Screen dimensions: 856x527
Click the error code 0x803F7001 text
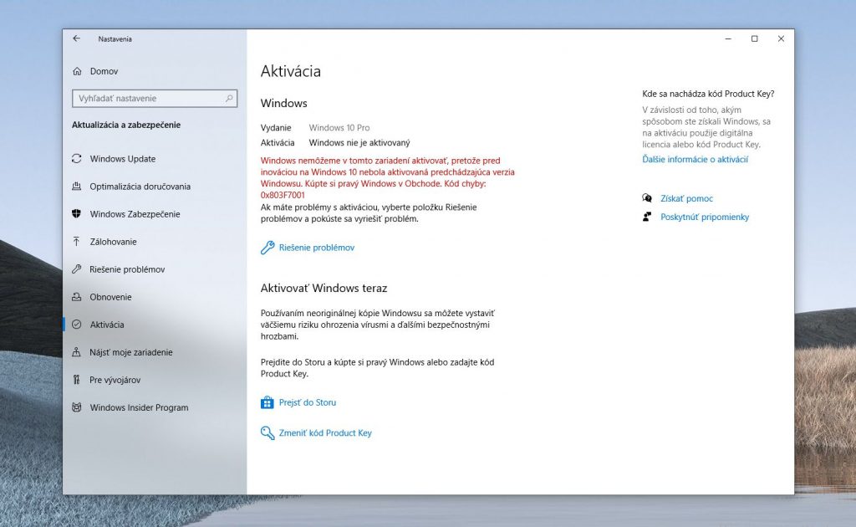(283, 195)
